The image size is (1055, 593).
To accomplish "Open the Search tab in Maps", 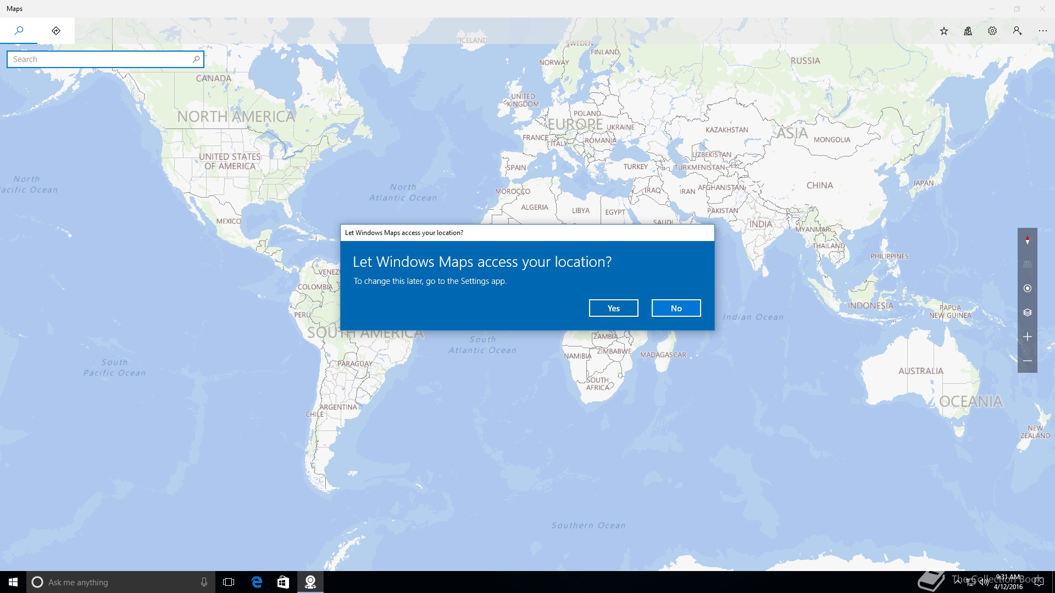I will [19, 31].
